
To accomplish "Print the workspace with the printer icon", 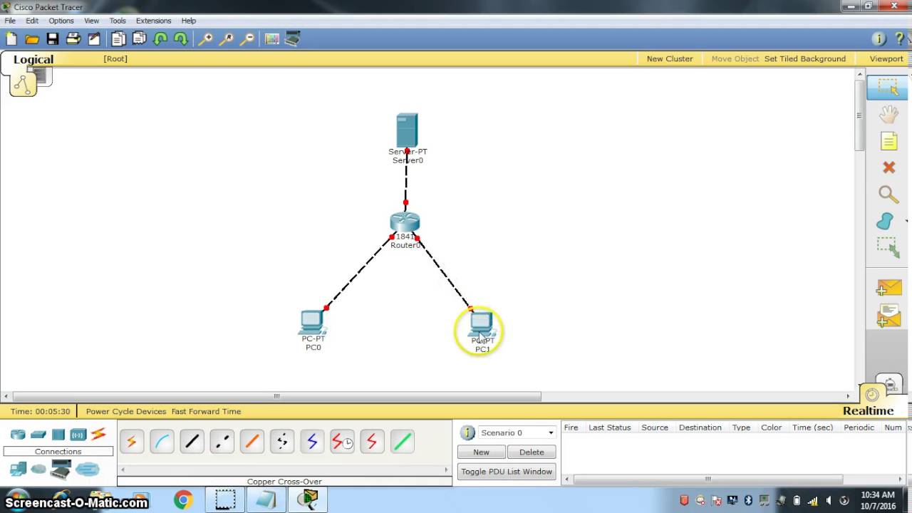I will 73,39.
